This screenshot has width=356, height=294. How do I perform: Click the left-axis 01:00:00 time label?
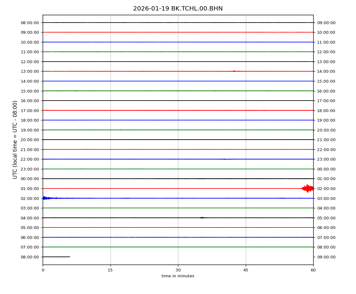30,188
